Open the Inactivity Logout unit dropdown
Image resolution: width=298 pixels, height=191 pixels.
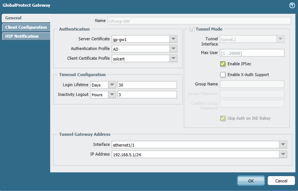click(x=112, y=94)
